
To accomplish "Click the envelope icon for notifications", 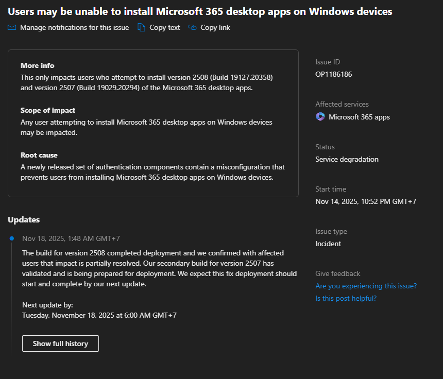I will pyautogui.click(x=12, y=27).
